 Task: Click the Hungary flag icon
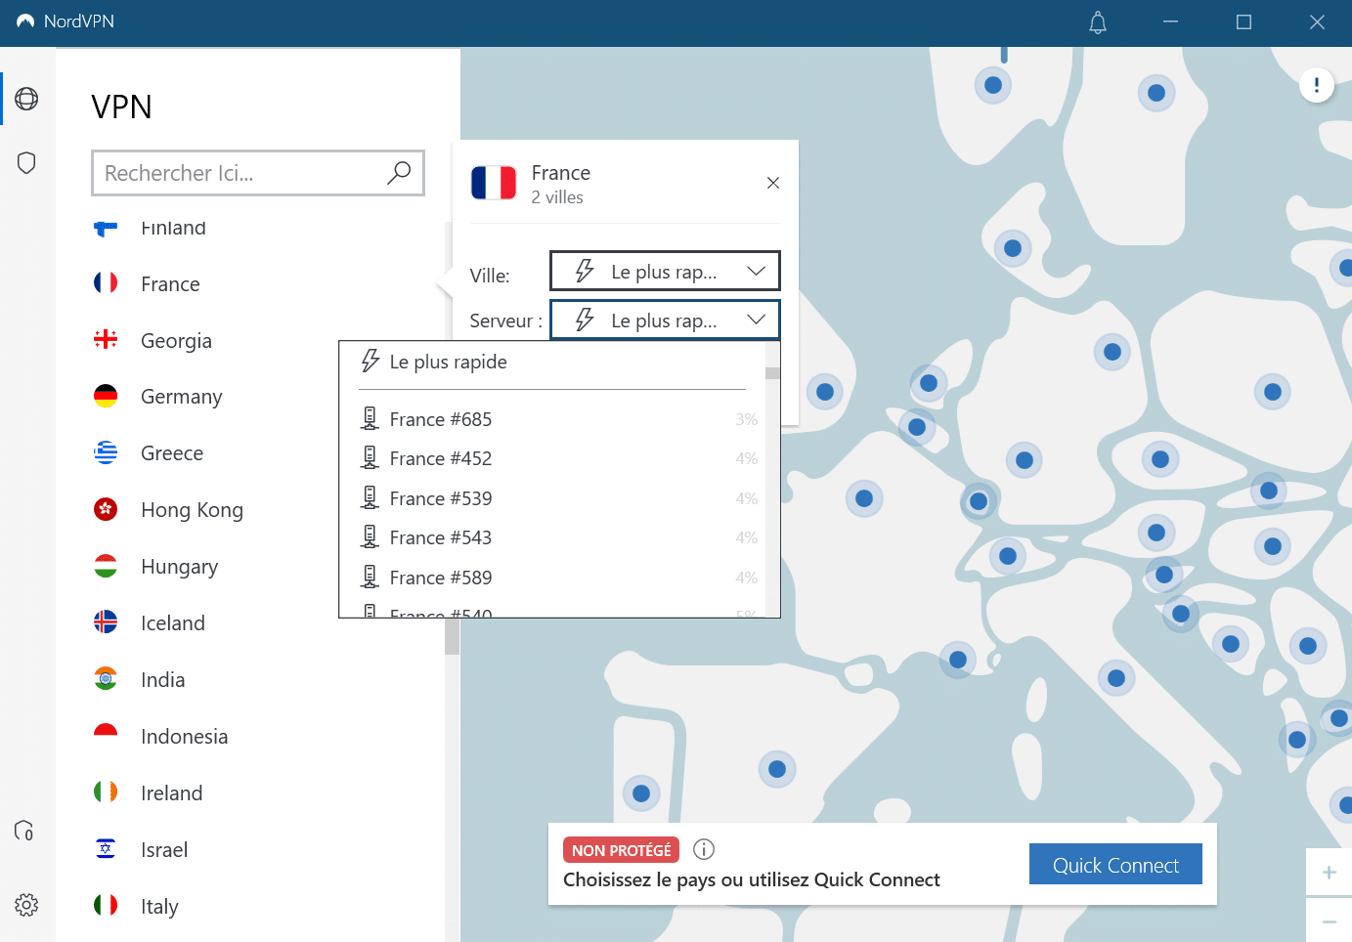106,566
